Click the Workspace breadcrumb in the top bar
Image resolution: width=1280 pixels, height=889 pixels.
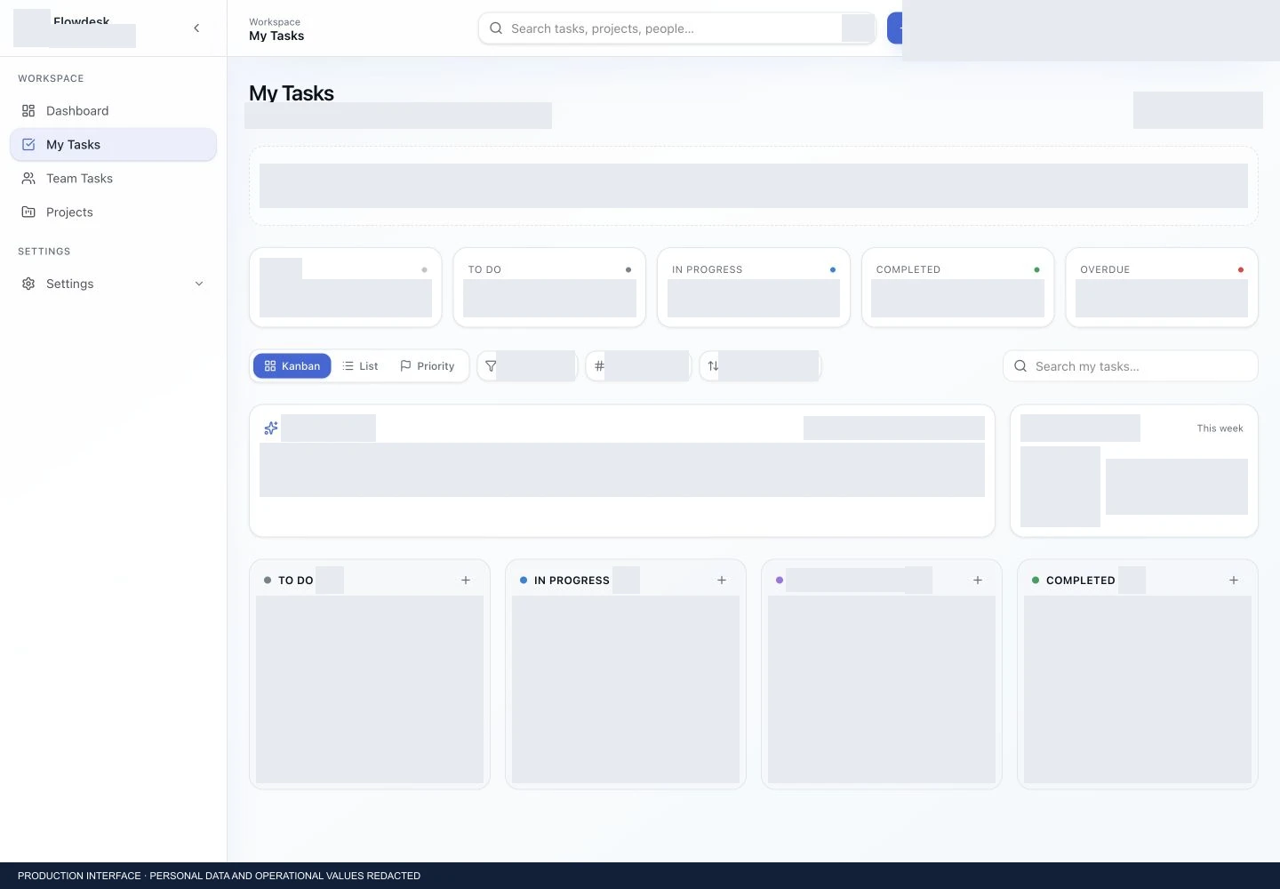275,22
